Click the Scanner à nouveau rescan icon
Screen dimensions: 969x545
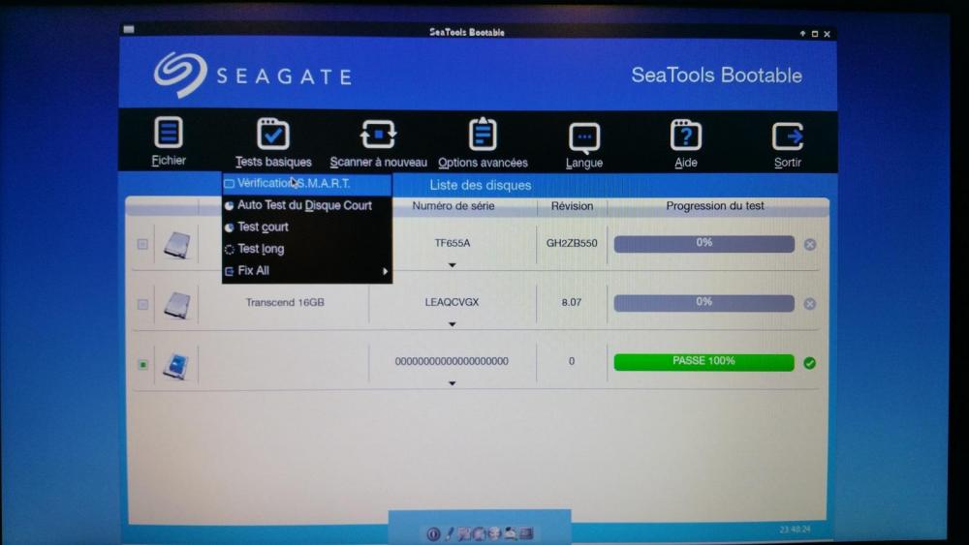click(x=378, y=134)
